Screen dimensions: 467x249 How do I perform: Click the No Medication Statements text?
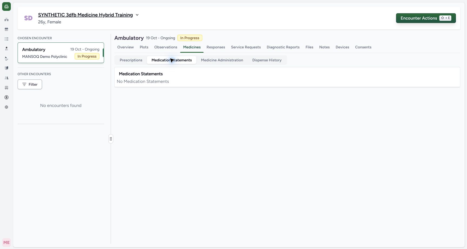click(143, 81)
